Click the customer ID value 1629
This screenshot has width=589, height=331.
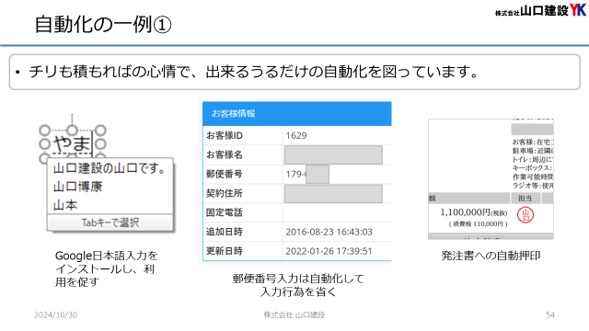tap(296, 135)
